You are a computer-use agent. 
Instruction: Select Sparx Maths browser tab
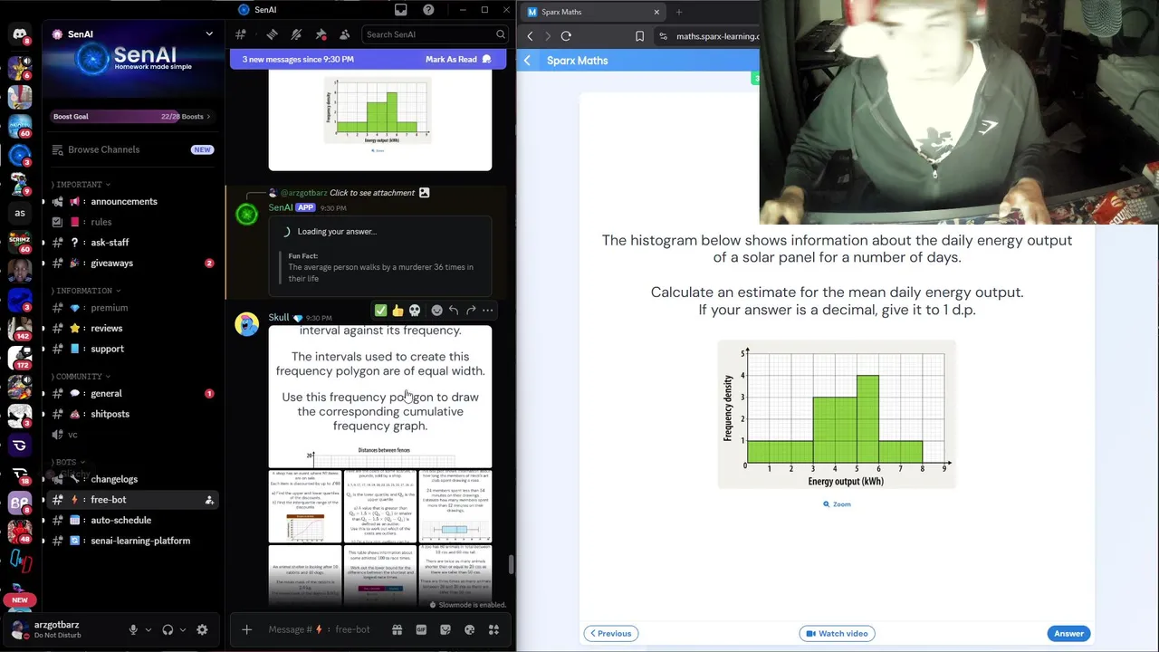(x=594, y=12)
